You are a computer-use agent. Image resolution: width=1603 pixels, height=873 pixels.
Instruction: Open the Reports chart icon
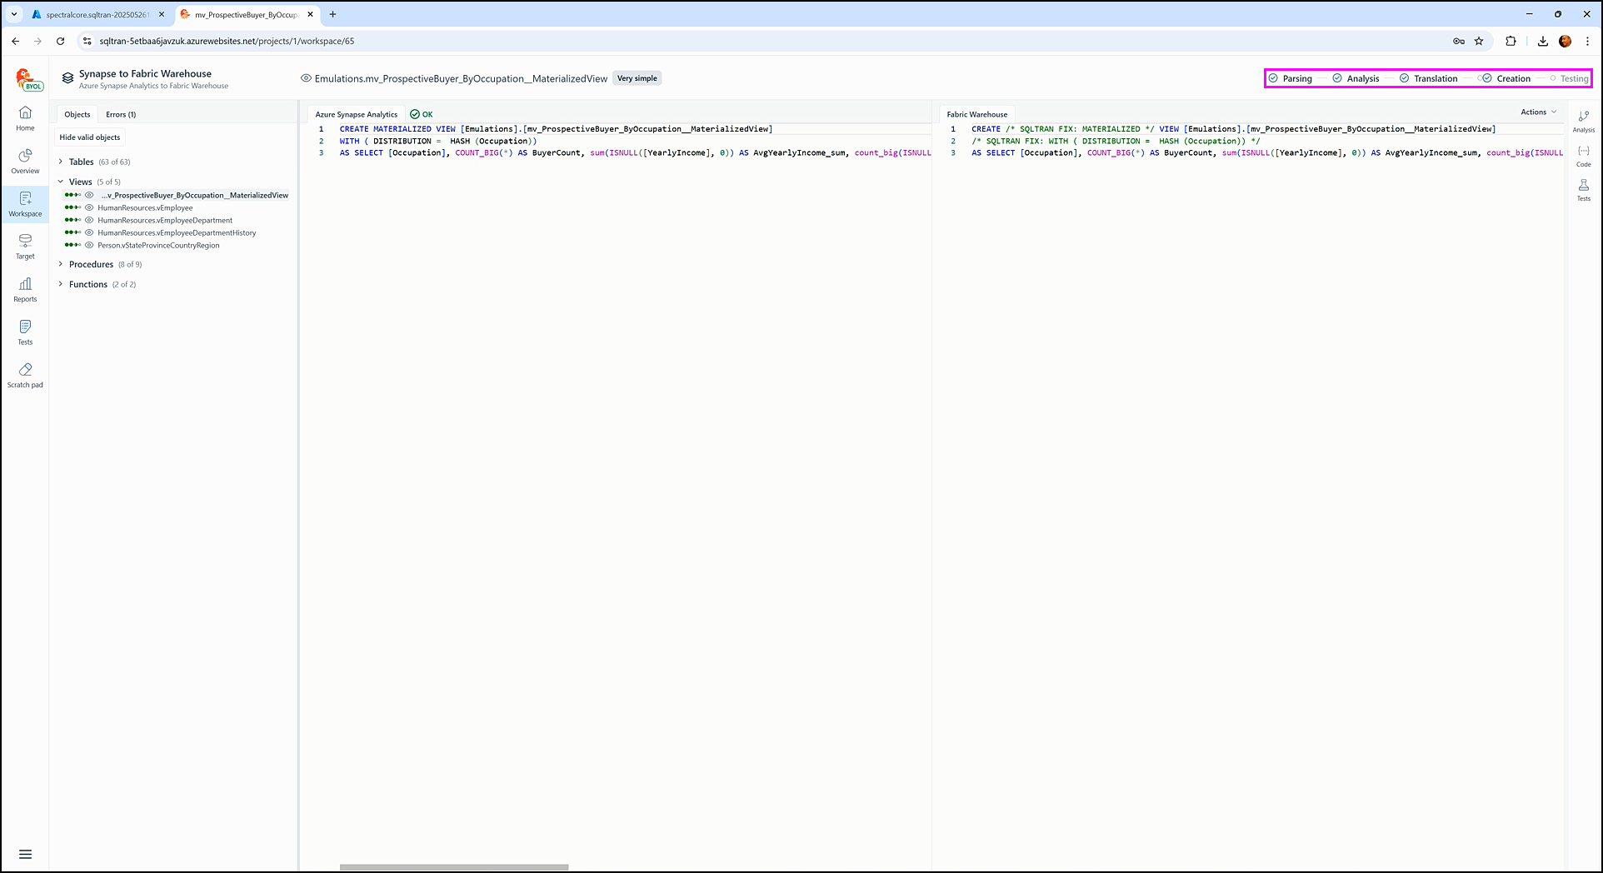pos(25,289)
